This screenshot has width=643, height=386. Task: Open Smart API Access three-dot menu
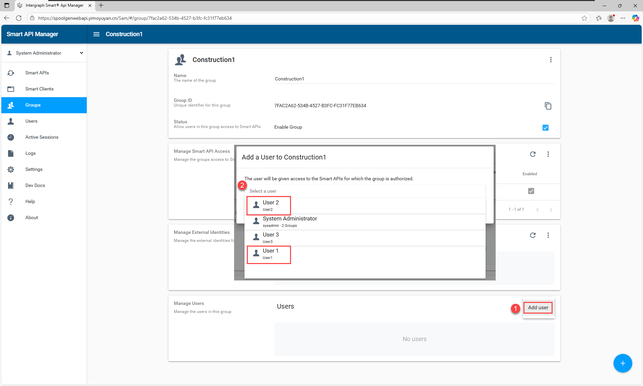pyautogui.click(x=548, y=154)
